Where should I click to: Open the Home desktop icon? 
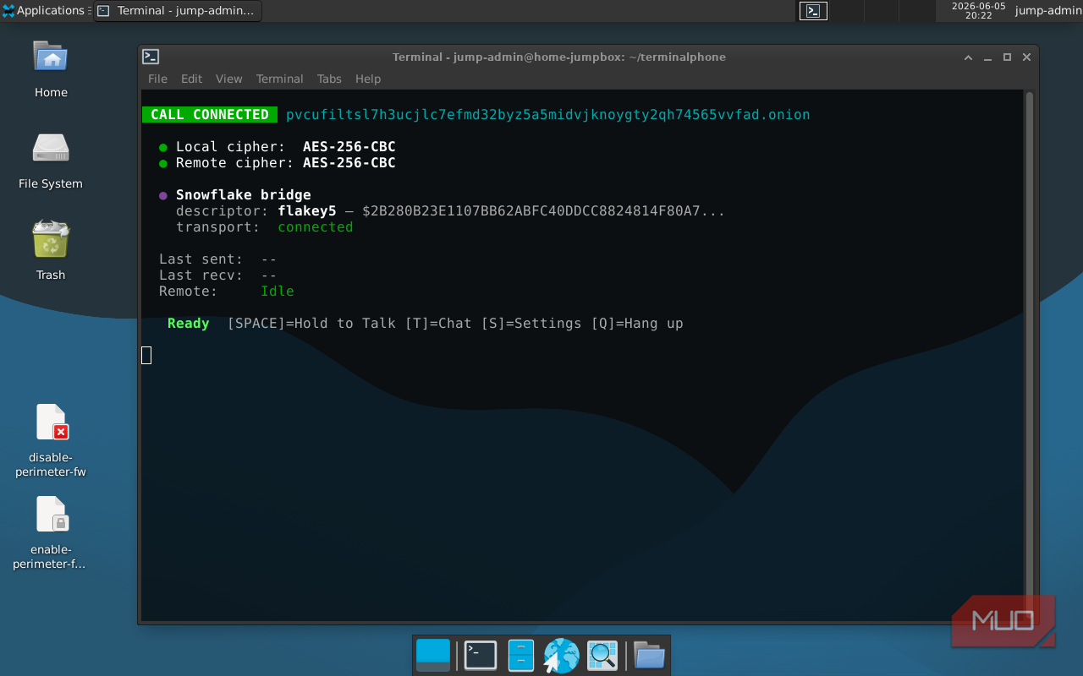[51, 69]
